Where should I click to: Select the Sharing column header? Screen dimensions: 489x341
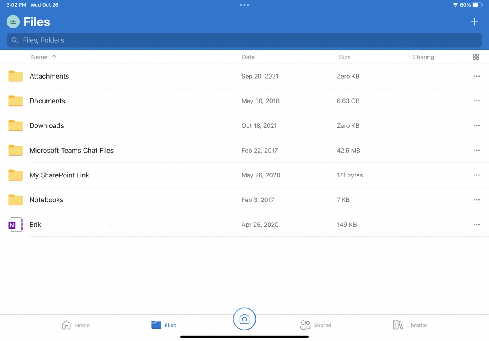coord(423,57)
